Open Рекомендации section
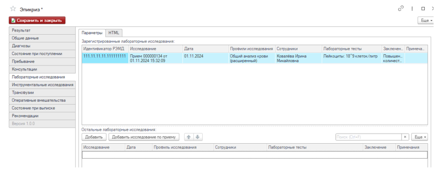The image size is (438, 171). pyautogui.click(x=42, y=116)
